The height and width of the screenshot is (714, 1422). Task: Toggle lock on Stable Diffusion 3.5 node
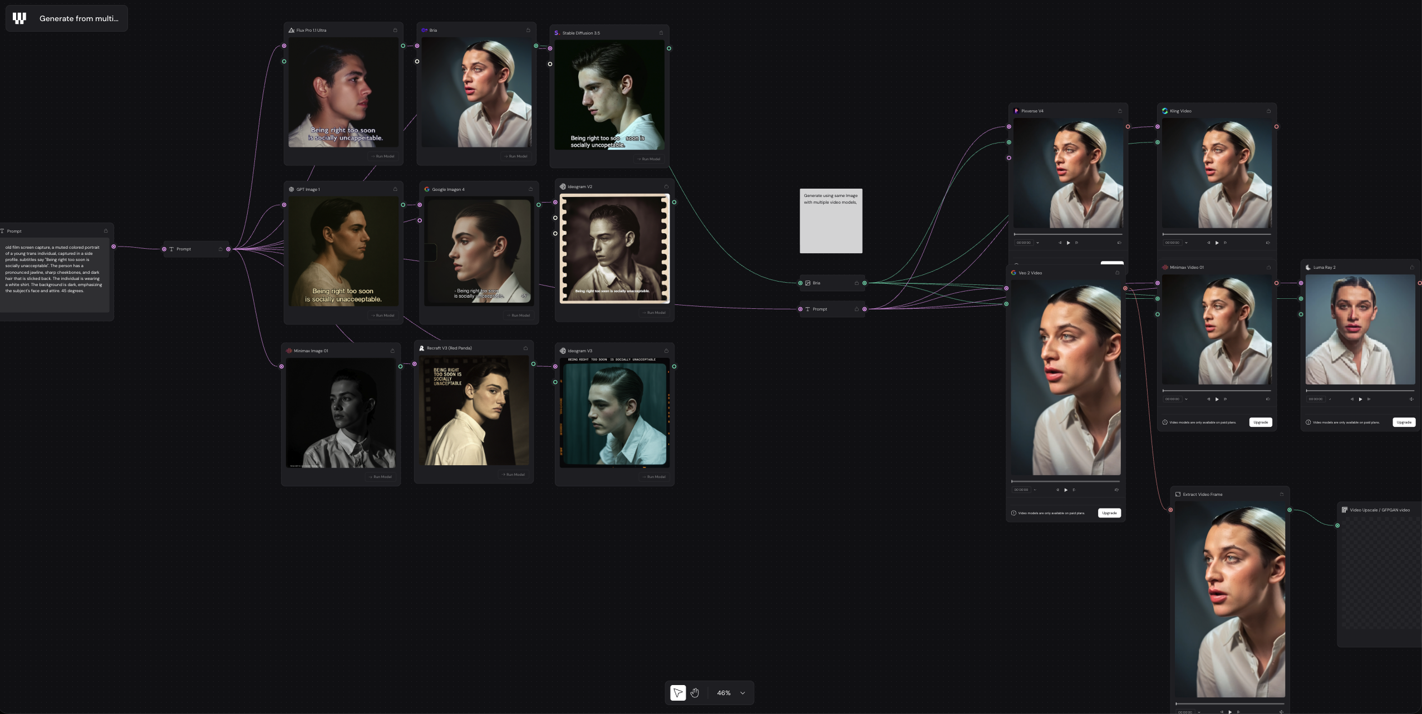click(661, 33)
